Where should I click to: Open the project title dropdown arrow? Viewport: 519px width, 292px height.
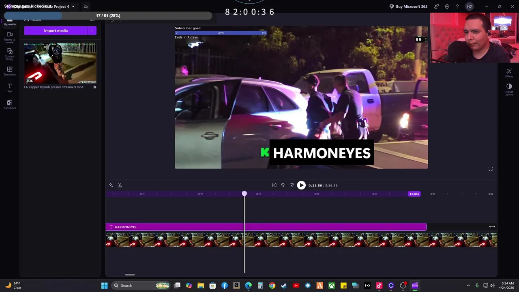tap(73, 6)
